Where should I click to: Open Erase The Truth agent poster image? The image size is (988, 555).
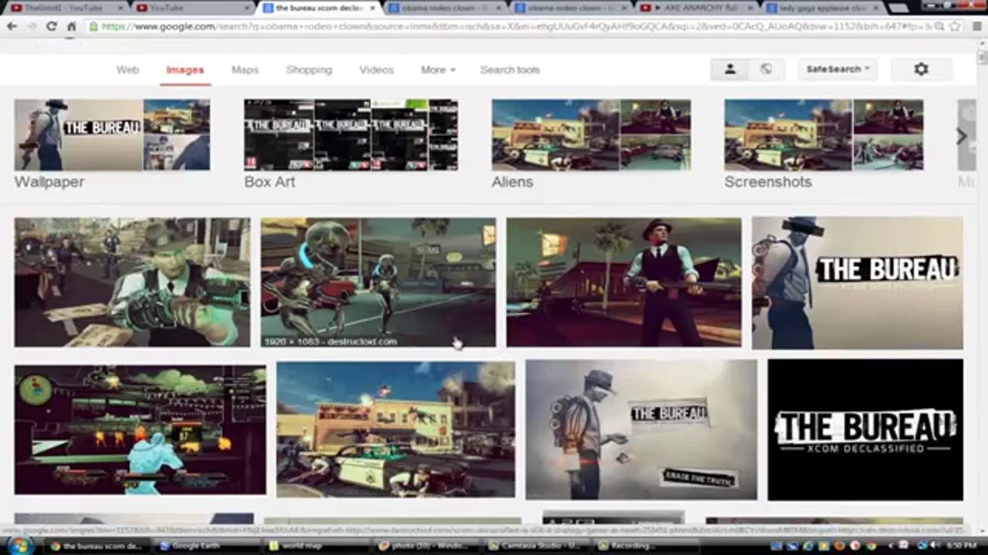[641, 429]
